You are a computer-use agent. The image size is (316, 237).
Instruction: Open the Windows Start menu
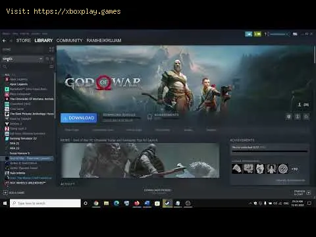[5, 203]
